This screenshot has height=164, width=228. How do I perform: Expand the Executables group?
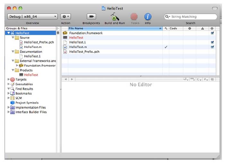point(9,84)
